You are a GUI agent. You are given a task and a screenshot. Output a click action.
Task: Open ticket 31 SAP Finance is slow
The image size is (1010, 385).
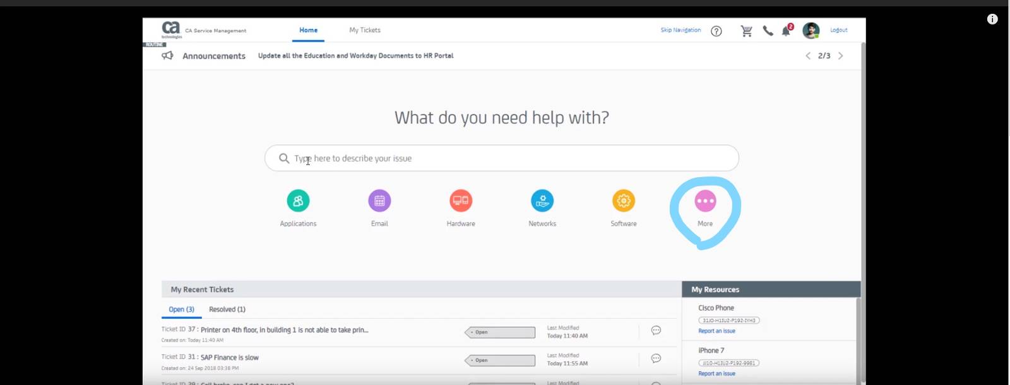(x=230, y=357)
